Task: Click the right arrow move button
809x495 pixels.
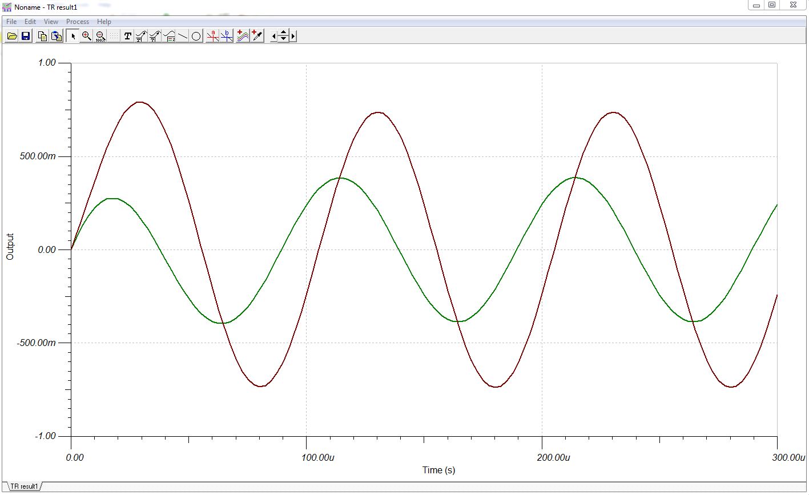Action: pos(293,36)
